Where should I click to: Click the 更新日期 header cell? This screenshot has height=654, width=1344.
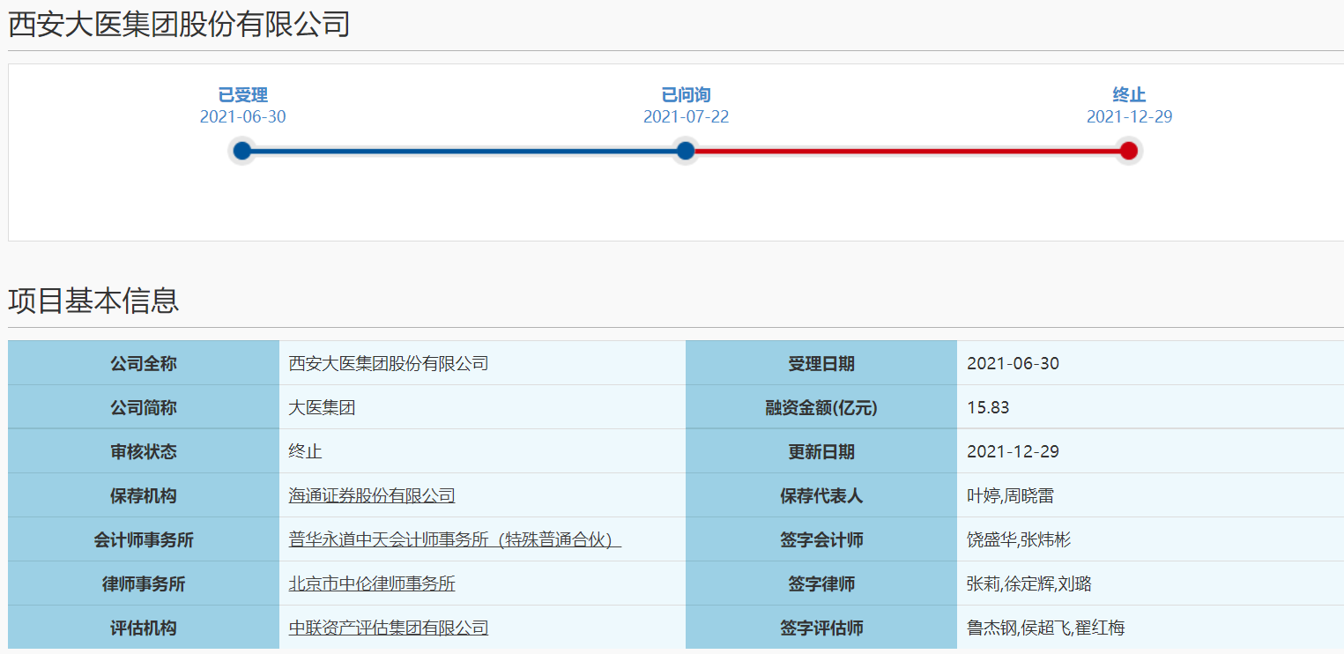click(x=821, y=451)
